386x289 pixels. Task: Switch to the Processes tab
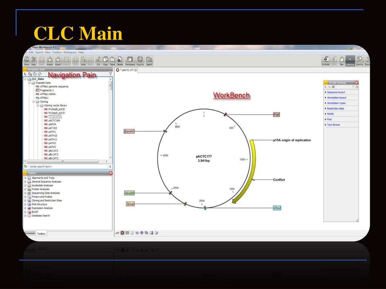[x=29, y=233]
